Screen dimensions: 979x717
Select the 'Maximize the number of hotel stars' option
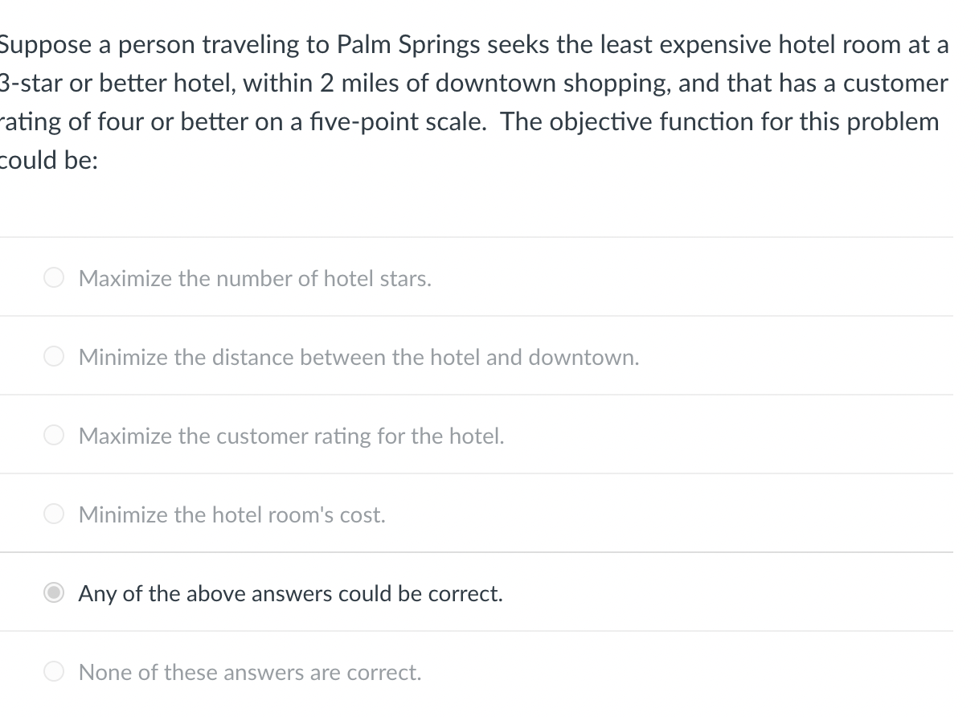pyautogui.click(x=54, y=277)
